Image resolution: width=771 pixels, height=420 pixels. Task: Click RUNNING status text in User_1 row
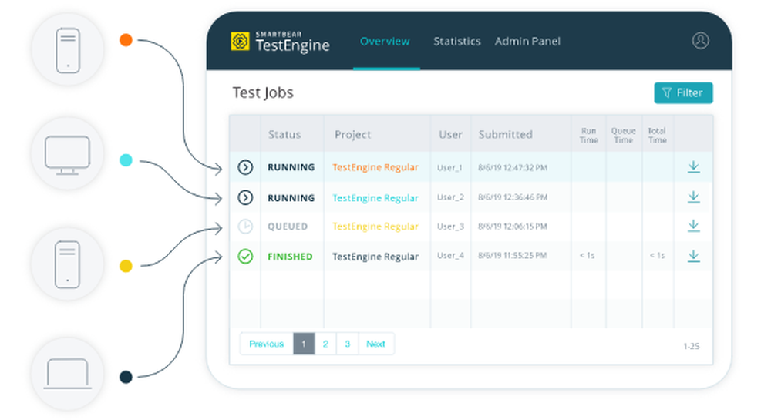(291, 167)
